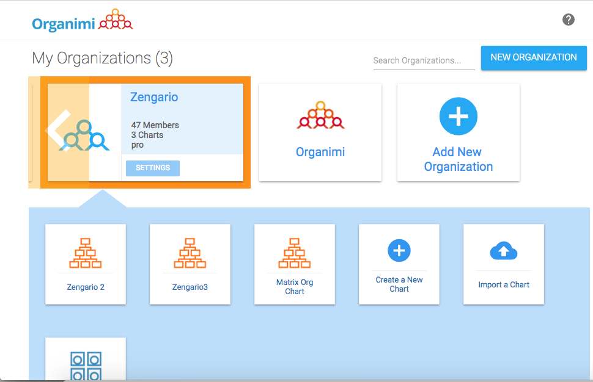
Task: Open the Matrix Org Chart icon
Action: [295, 253]
